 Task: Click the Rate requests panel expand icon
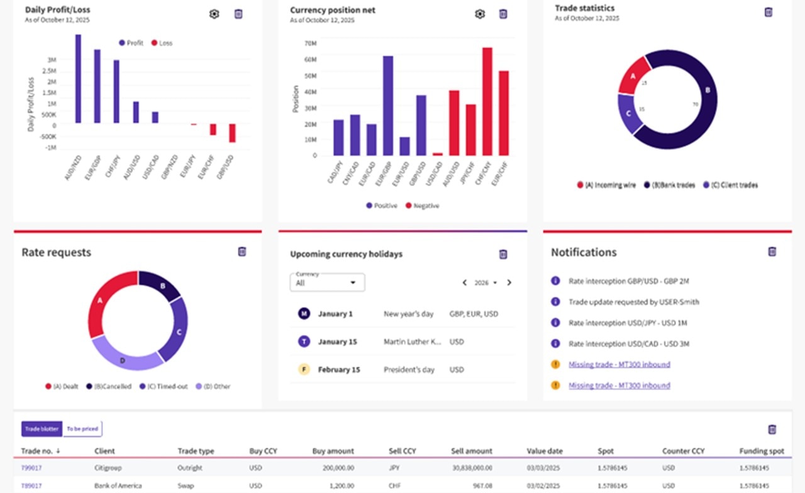(241, 252)
